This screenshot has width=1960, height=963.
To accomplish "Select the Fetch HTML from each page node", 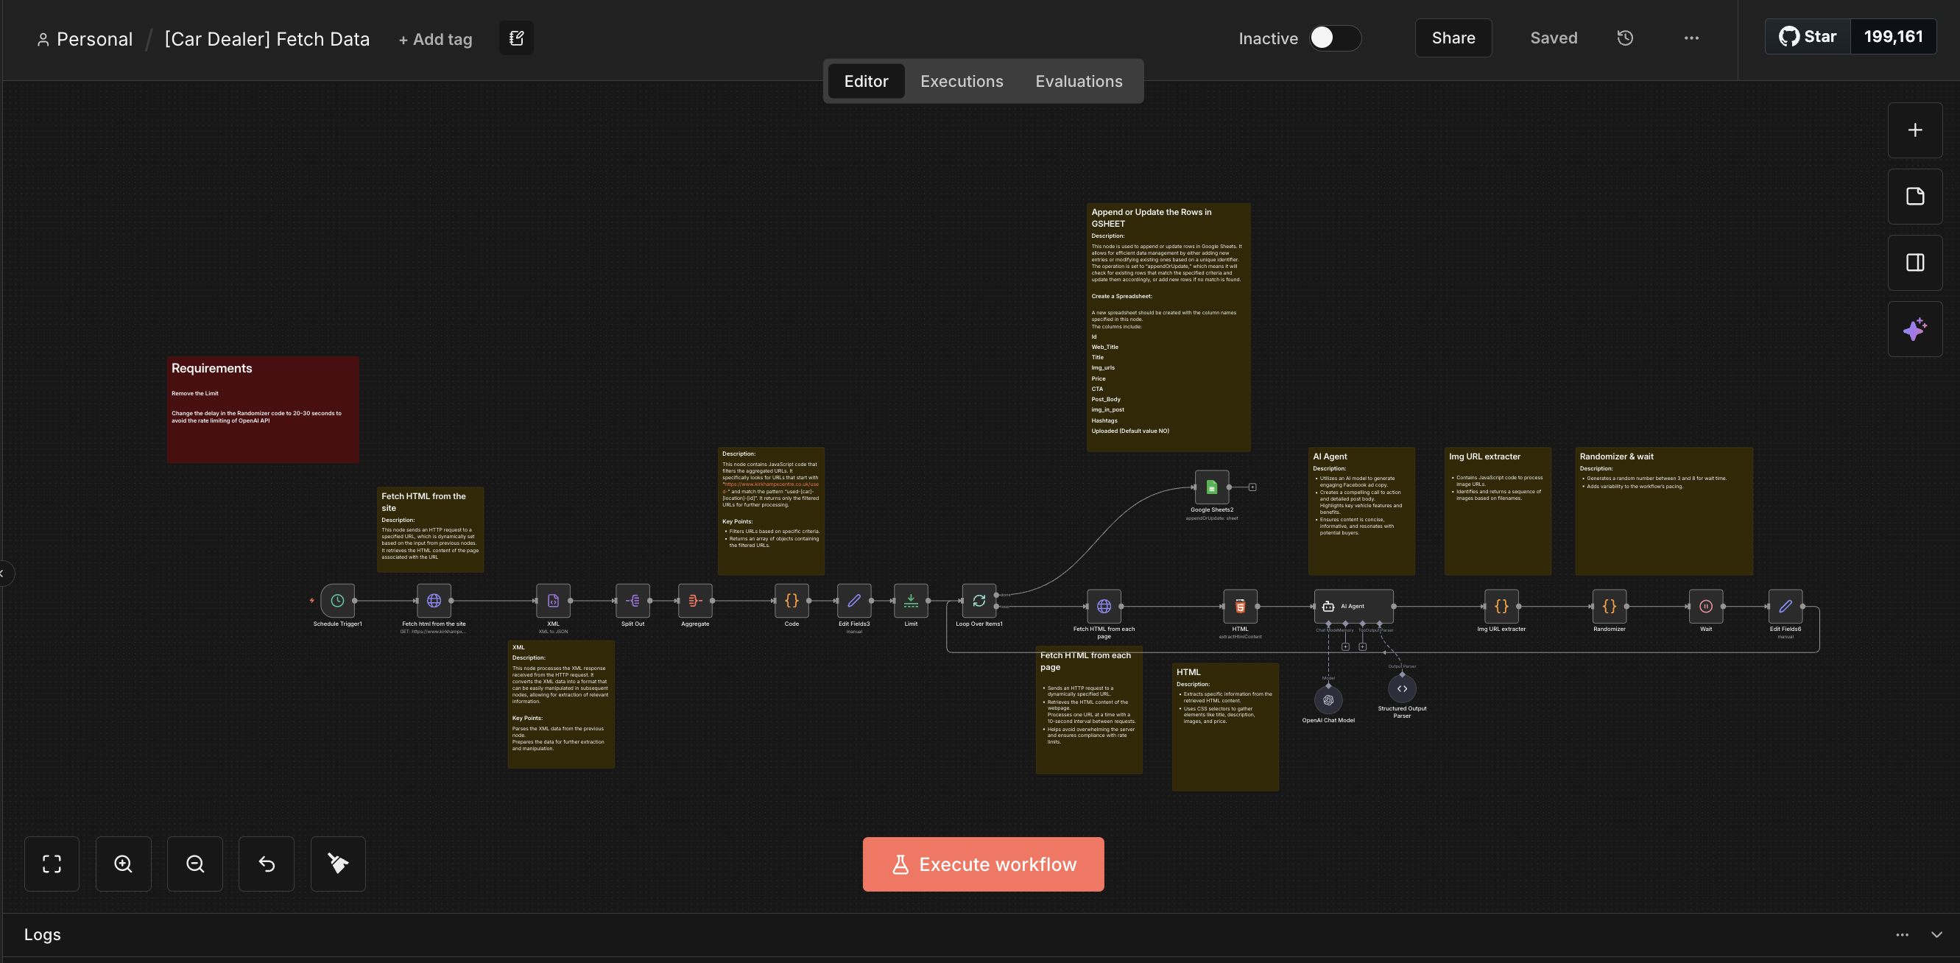I will pos(1104,606).
